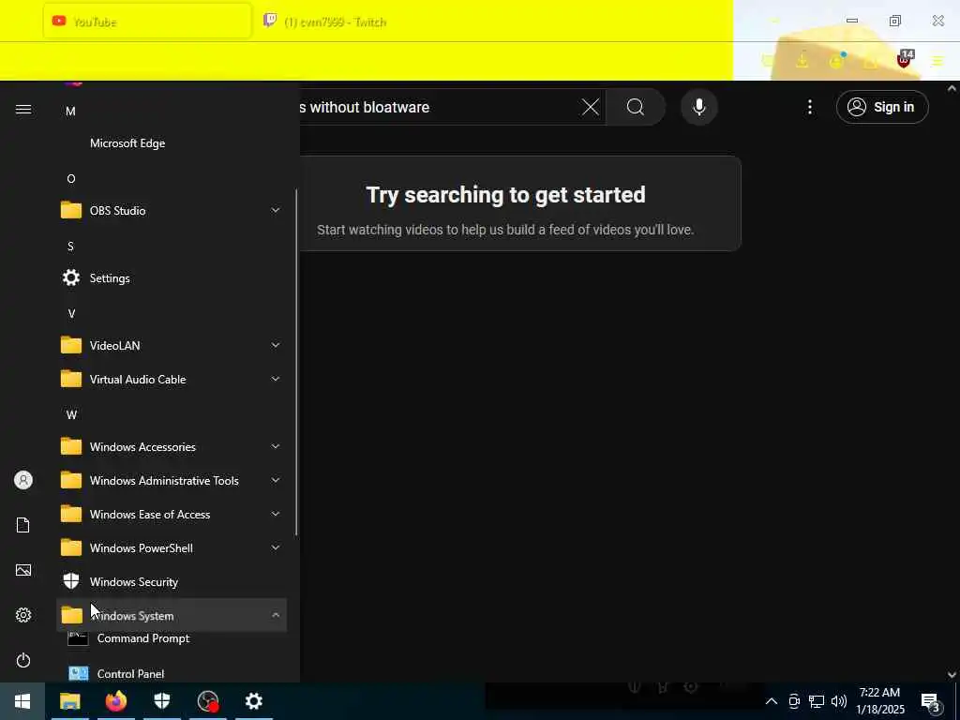Viewport: 960px width, 720px height.
Task: Open YouTube three-dot settings menu
Action: 809,107
